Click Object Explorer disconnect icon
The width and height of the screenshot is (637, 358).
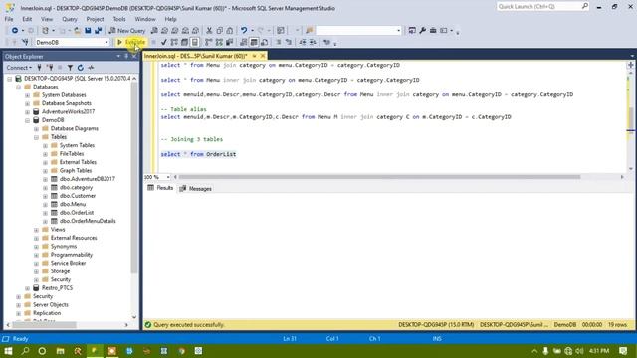[x=50, y=68]
